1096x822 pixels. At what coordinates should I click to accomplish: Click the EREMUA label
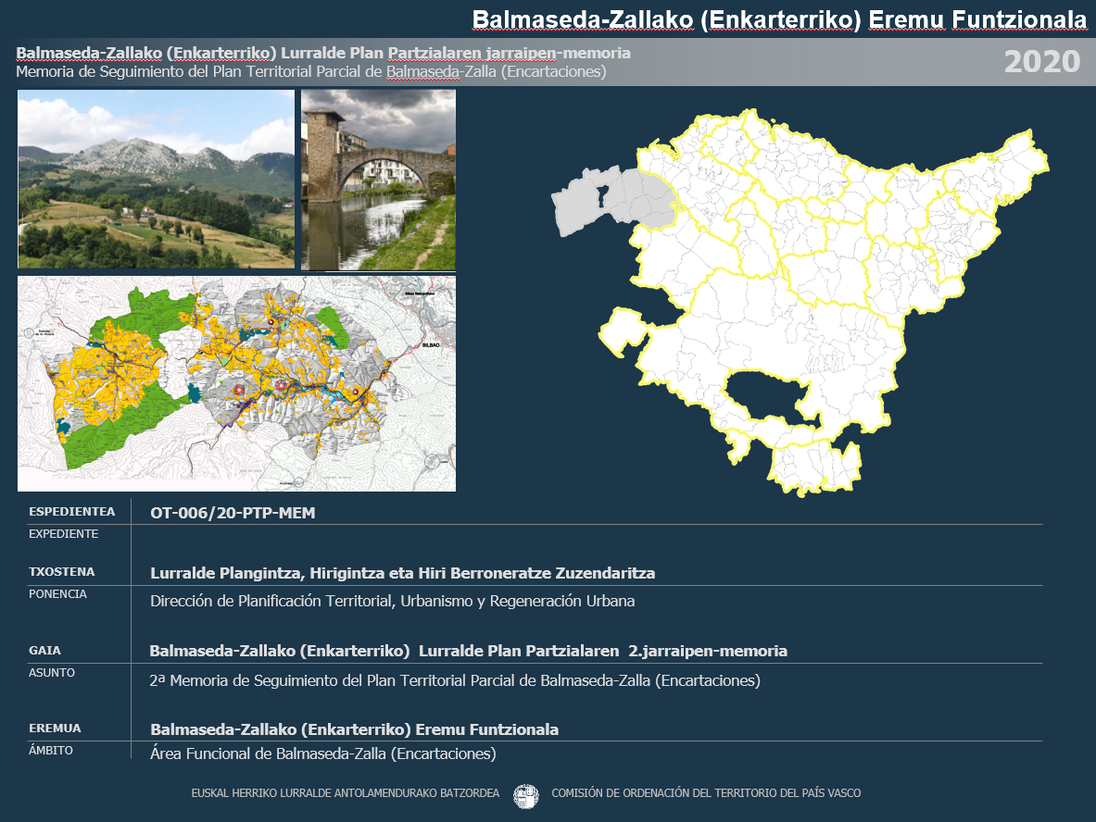tap(55, 729)
